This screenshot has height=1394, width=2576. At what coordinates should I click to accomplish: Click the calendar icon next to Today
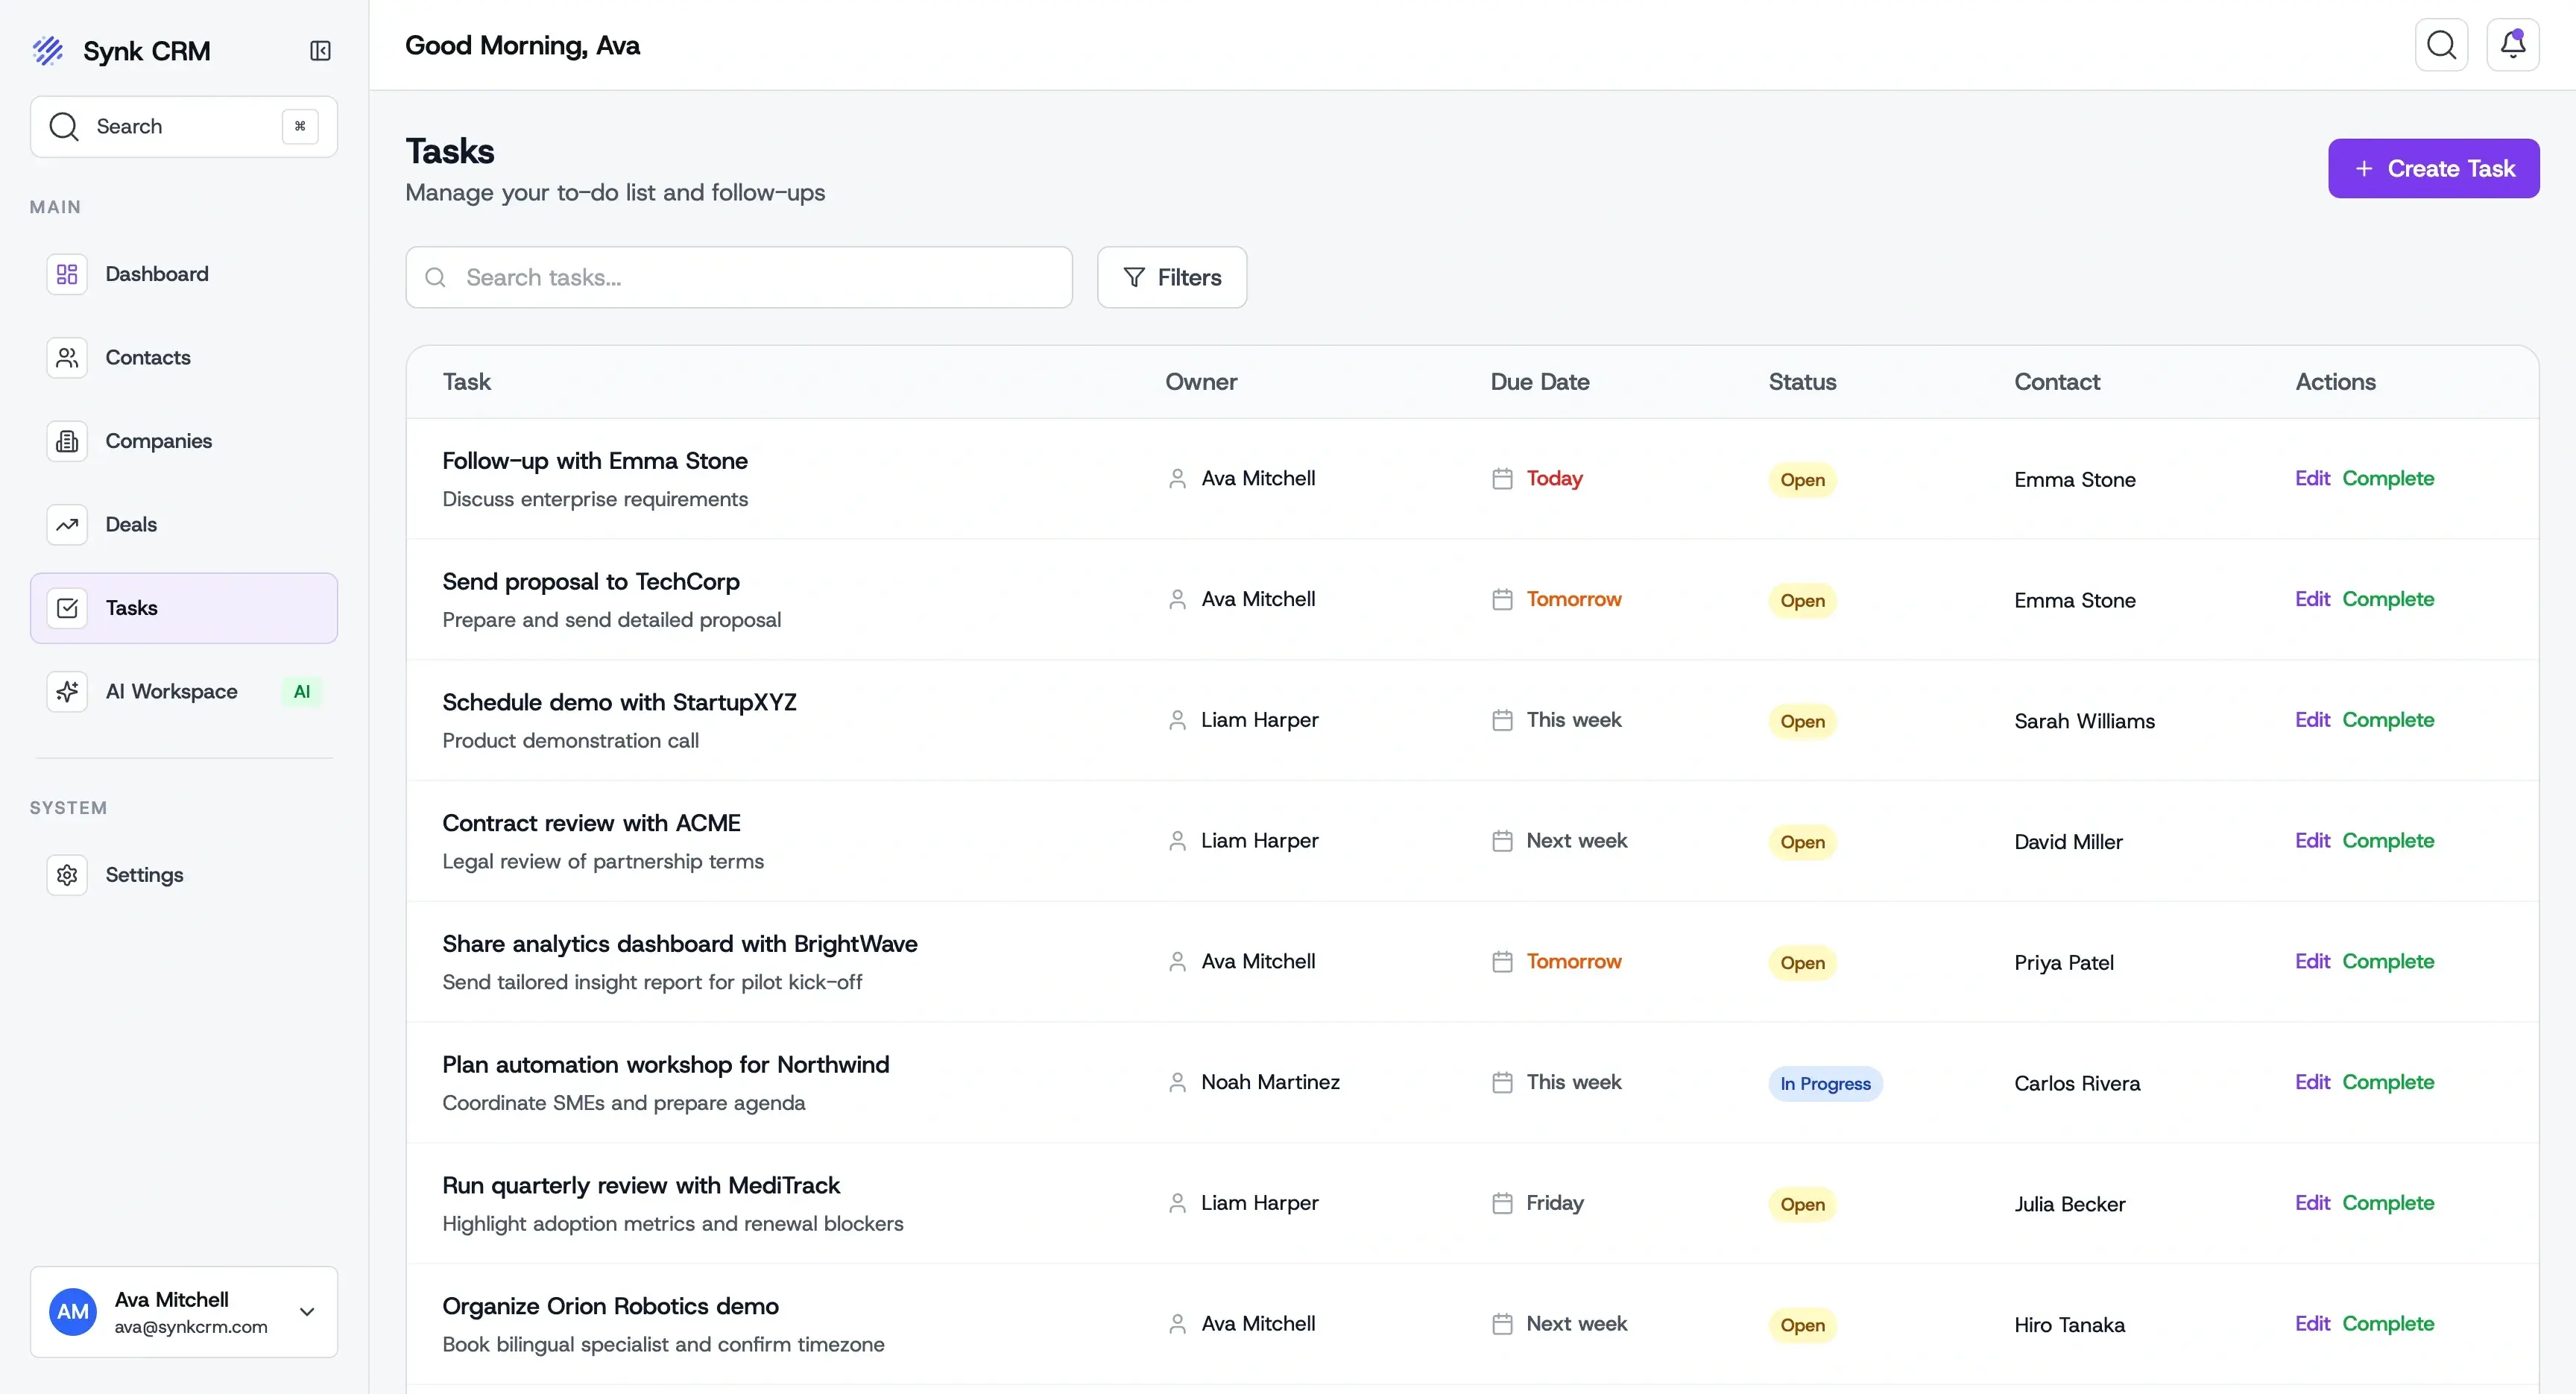click(x=1502, y=478)
